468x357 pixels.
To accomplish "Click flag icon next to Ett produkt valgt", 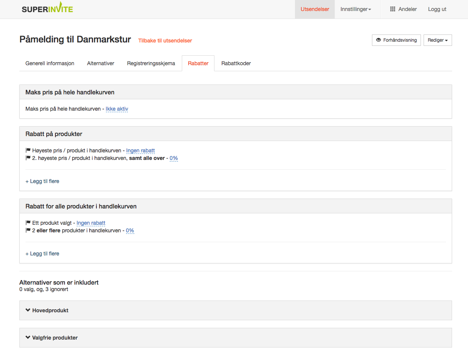I will tap(28, 223).
